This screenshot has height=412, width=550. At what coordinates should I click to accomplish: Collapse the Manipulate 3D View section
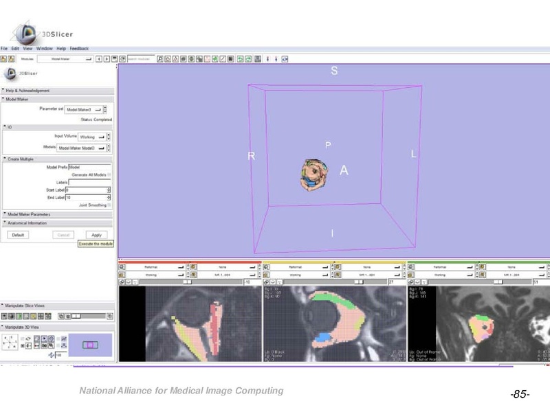pos(58,328)
